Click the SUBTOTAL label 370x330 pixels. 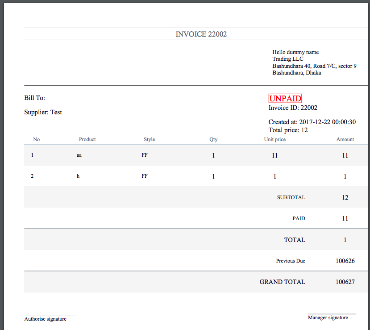click(291, 197)
